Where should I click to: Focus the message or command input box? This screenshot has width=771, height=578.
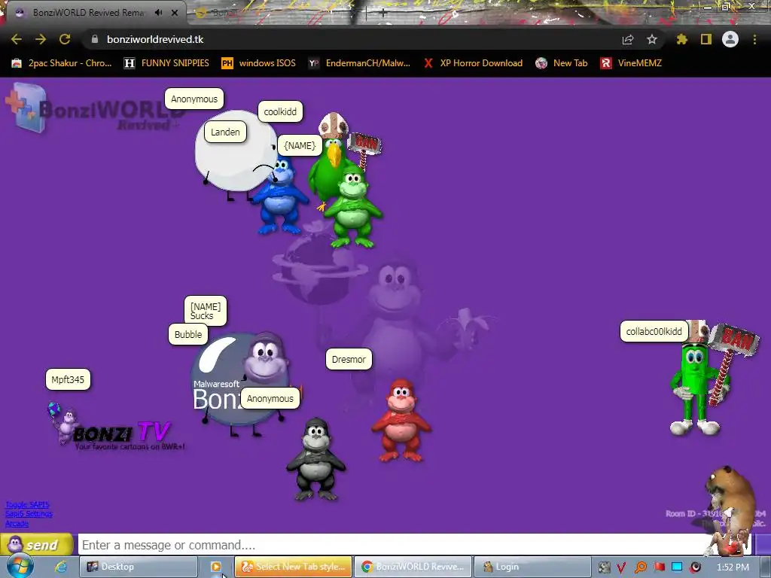pos(393,545)
